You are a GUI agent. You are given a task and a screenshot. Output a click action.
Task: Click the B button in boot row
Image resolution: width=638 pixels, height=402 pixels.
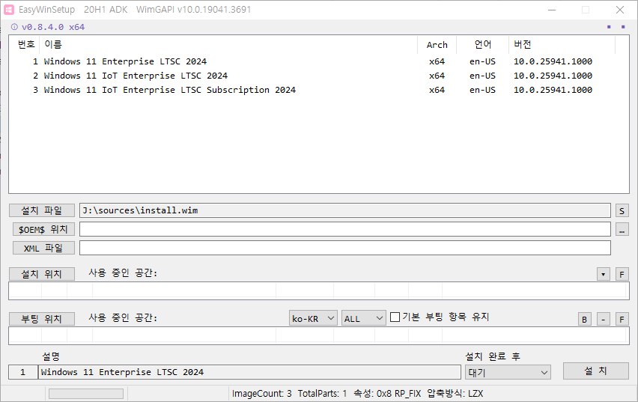[x=584, y=319]
